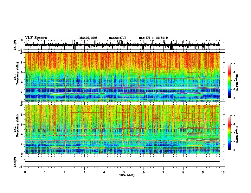Click the 10 tick on time axis
The width and height of the screenshot is (251, 193).
223,172
